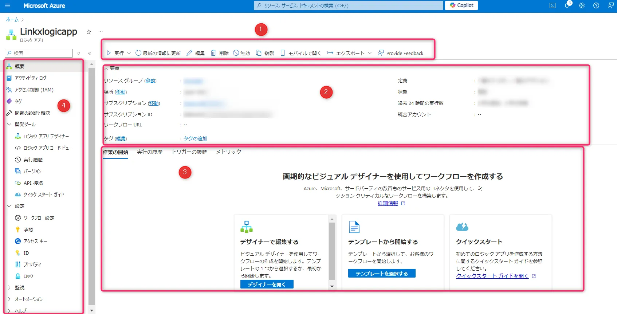The image size is (617, 314).
Task: Go to ホーム breadcrumb link
Action: (x=12, y=19)
